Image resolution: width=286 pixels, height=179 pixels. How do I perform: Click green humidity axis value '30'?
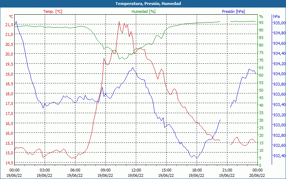(x=261, y=120)
